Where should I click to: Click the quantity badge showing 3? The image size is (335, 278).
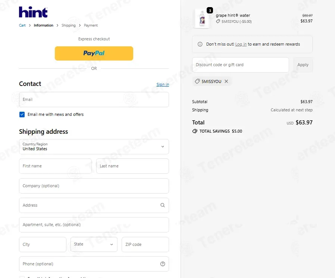(210, 10)
